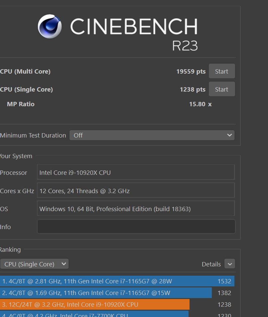Click the Info input field
This screenshot has width=268, height=317.
(136, 227)
